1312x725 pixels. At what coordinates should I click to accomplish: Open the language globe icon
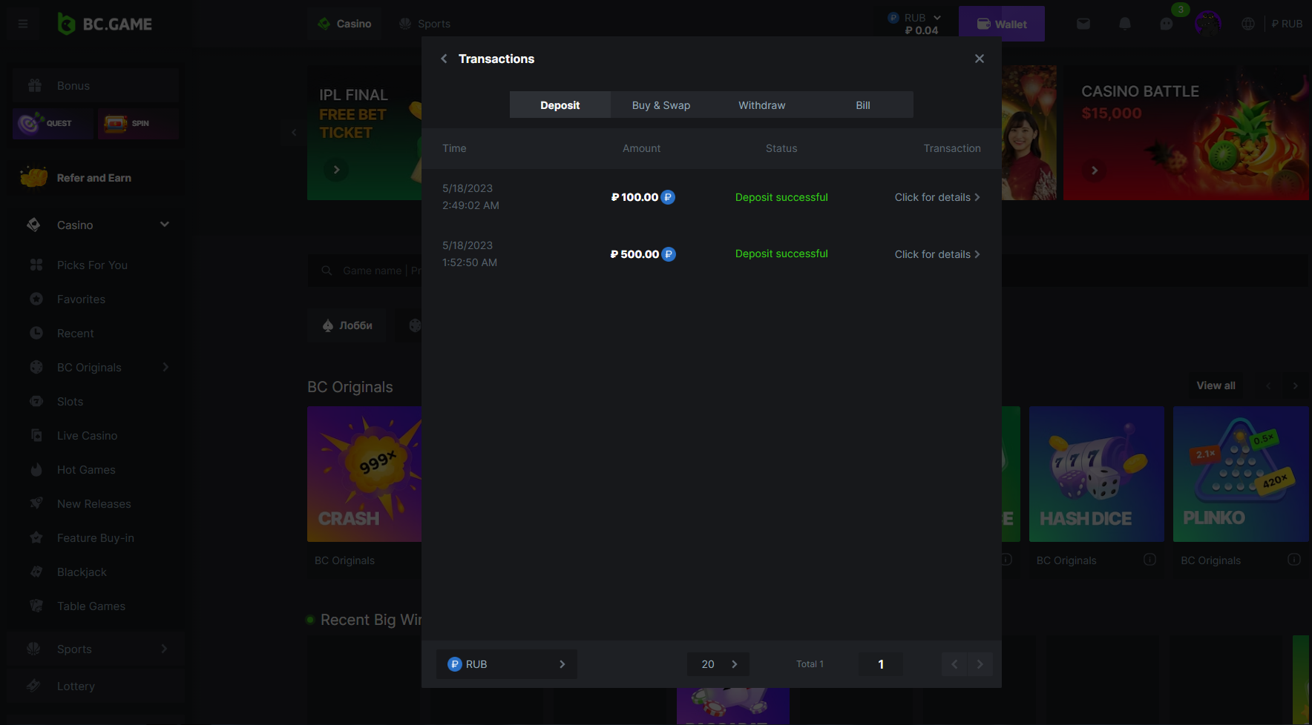tap(1248, 24)
